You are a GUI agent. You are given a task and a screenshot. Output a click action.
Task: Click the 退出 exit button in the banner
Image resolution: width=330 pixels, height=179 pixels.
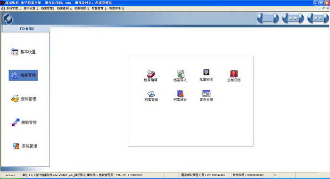(318, 18)
